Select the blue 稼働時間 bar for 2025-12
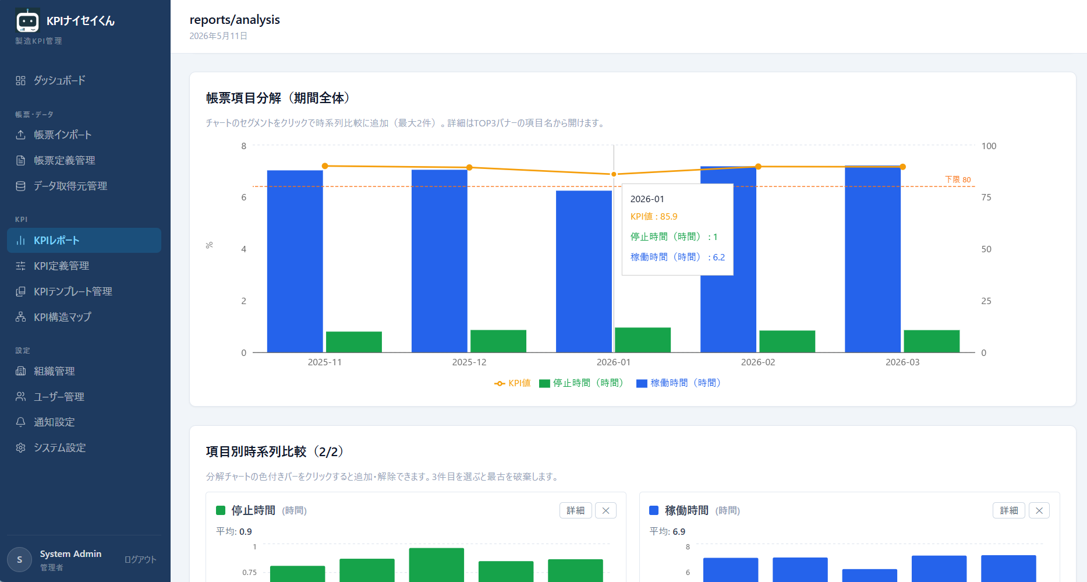 click(440, 261)
